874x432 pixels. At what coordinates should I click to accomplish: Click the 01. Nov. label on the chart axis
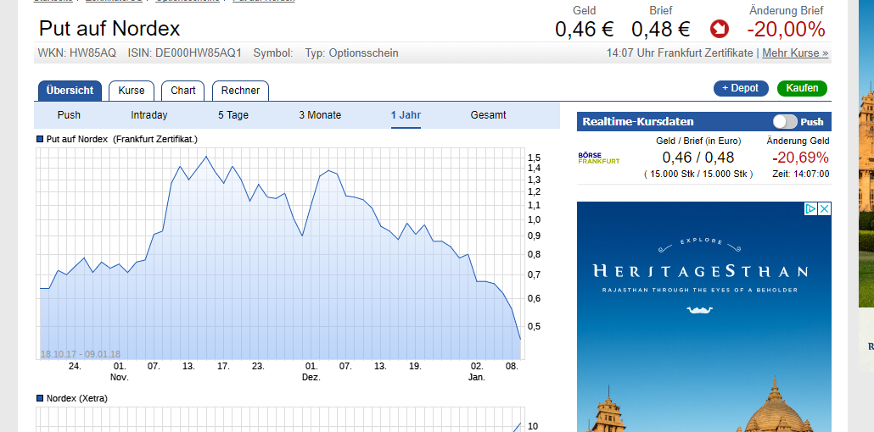coord(120,371)
